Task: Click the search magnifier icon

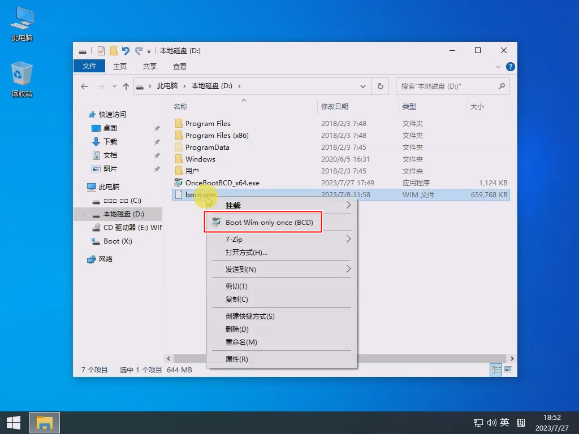Action: pyautogui.click(x=502, y=86)
